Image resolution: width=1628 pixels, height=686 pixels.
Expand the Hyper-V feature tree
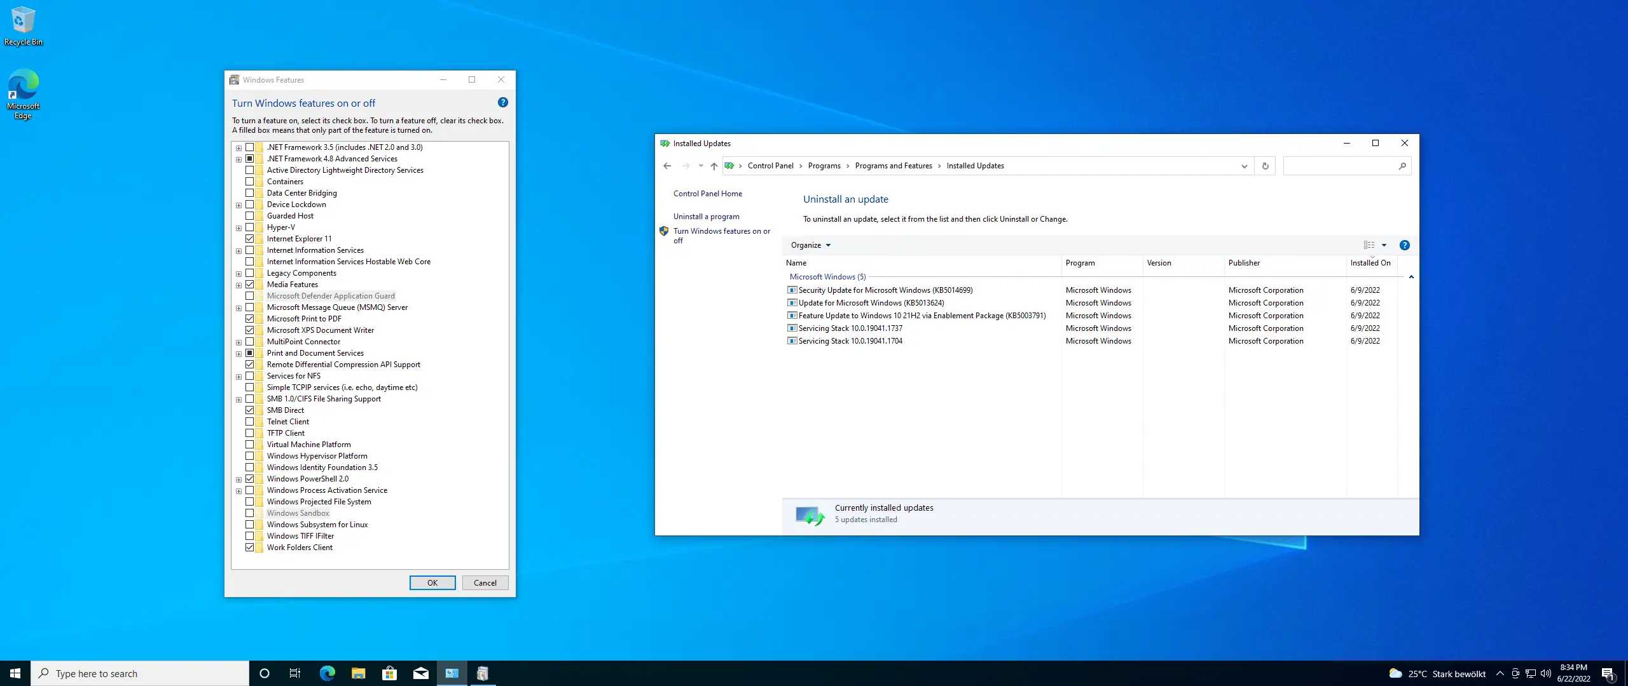[238, 228]
